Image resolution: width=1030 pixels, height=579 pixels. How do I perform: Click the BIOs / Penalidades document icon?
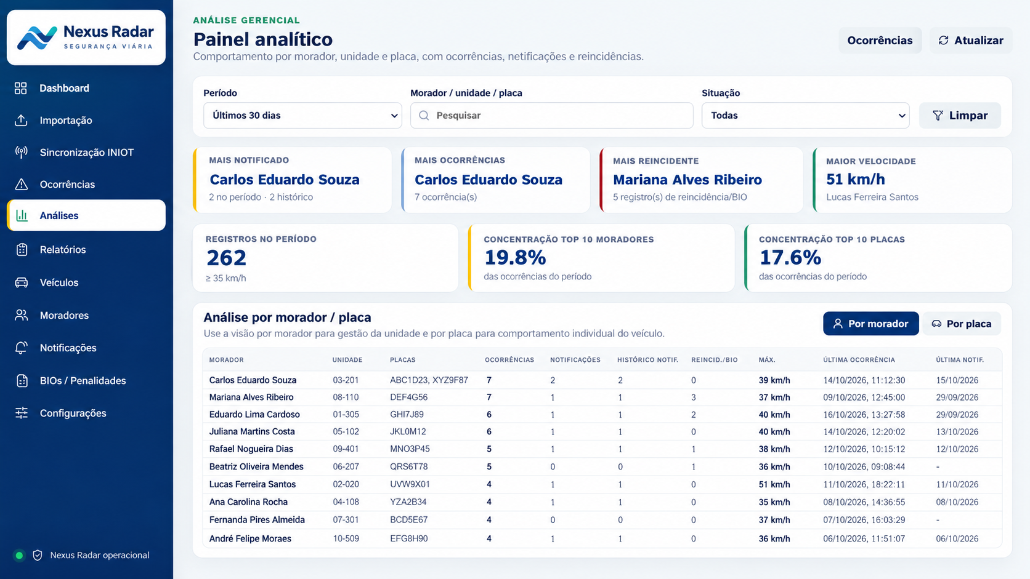pyautogui.click(x=21, y=380)
